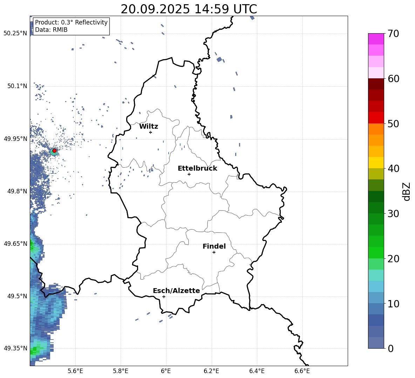Click the bright green swatch at 20 dBZ
This screenshot has height=378, width=415.
[x=376, y=252]
